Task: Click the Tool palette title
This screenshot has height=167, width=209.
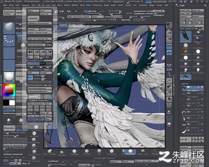Action: pyautogui.click(x=182, y=5)
